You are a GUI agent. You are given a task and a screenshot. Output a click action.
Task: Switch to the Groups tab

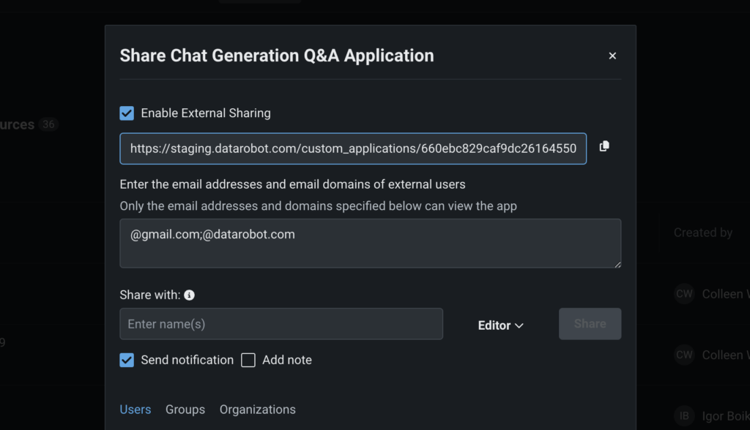[185, 409]
